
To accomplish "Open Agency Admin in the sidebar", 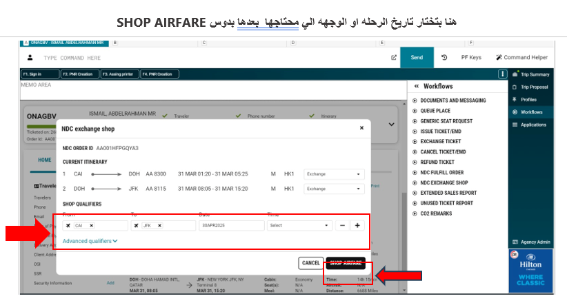I will click(531, 242).
